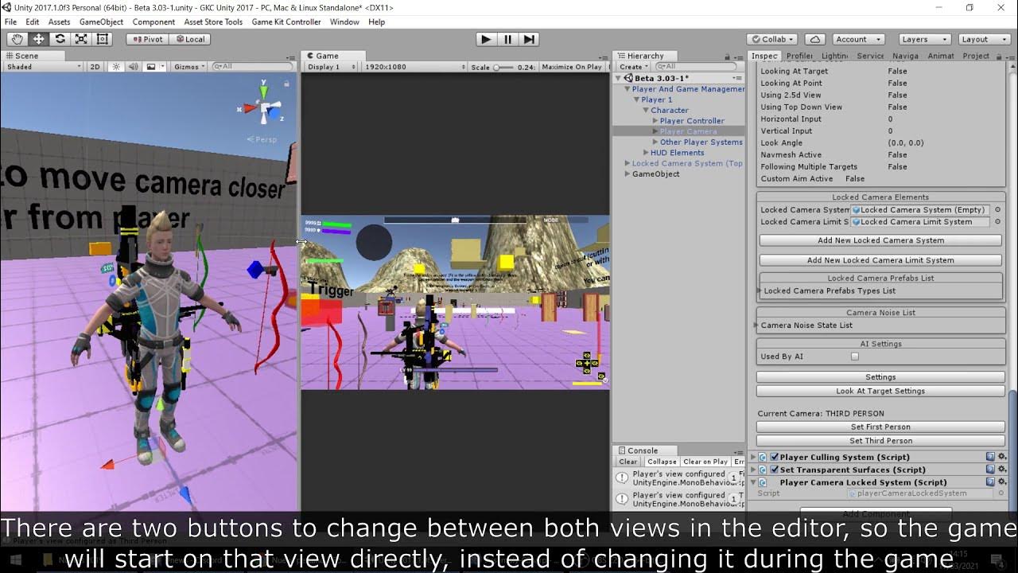Switch to the Game tab
The image size is (1018, 573).
coord(327,56)
